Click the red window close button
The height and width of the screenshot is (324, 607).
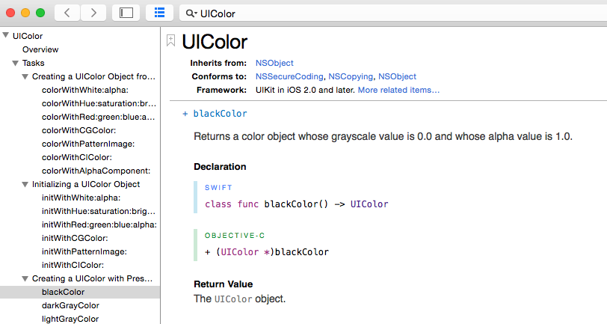(x=10, y=13)
